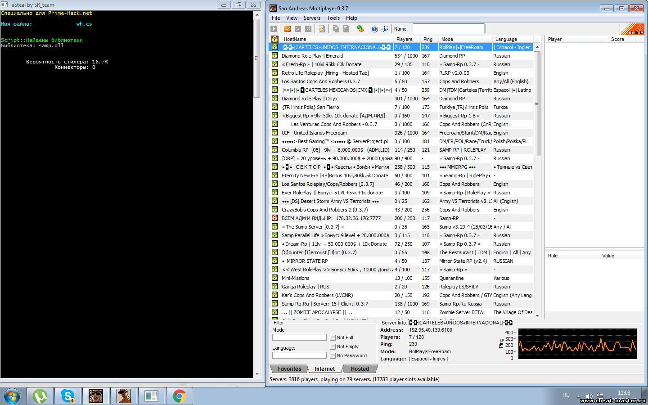This screenshot has height=405, width=648.
Task: Switch to the Hosted tab
Action: coord(360,369)
